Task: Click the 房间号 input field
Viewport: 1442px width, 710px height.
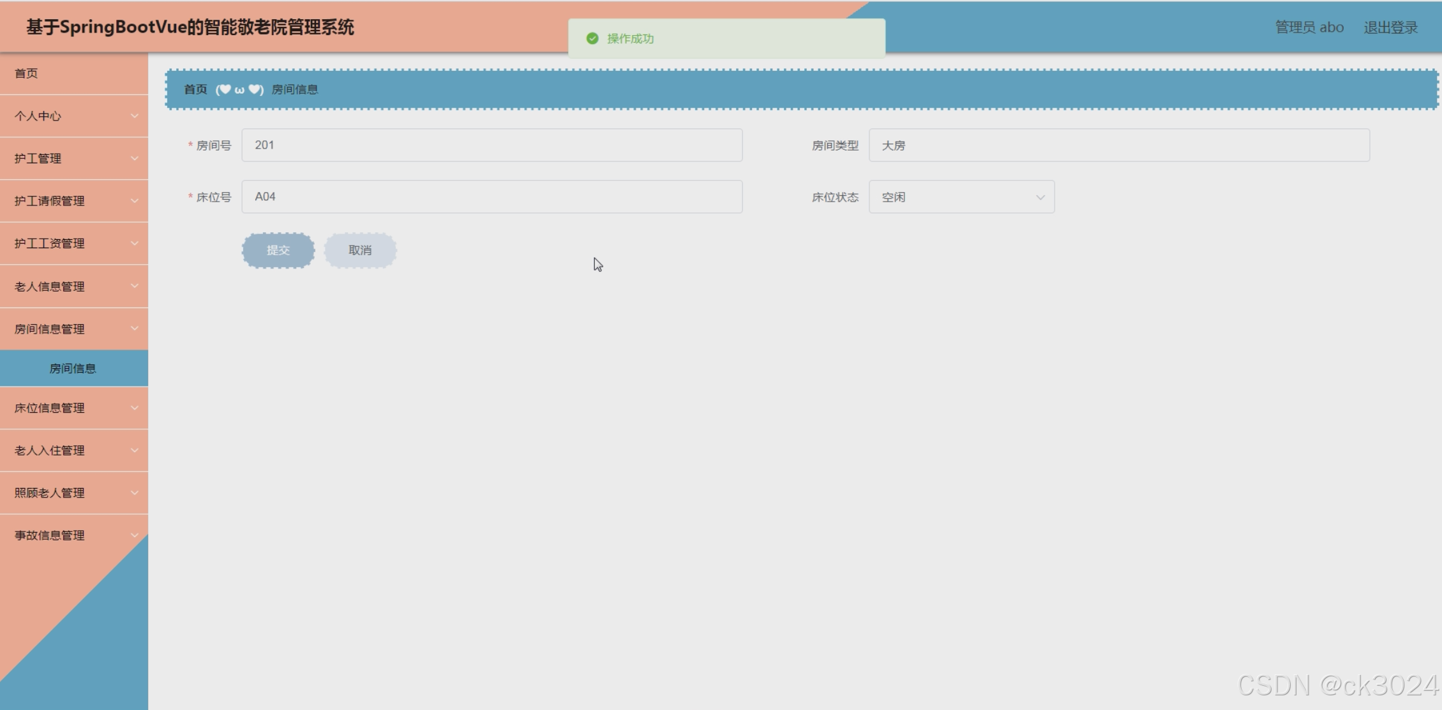Action: (492, 145)
